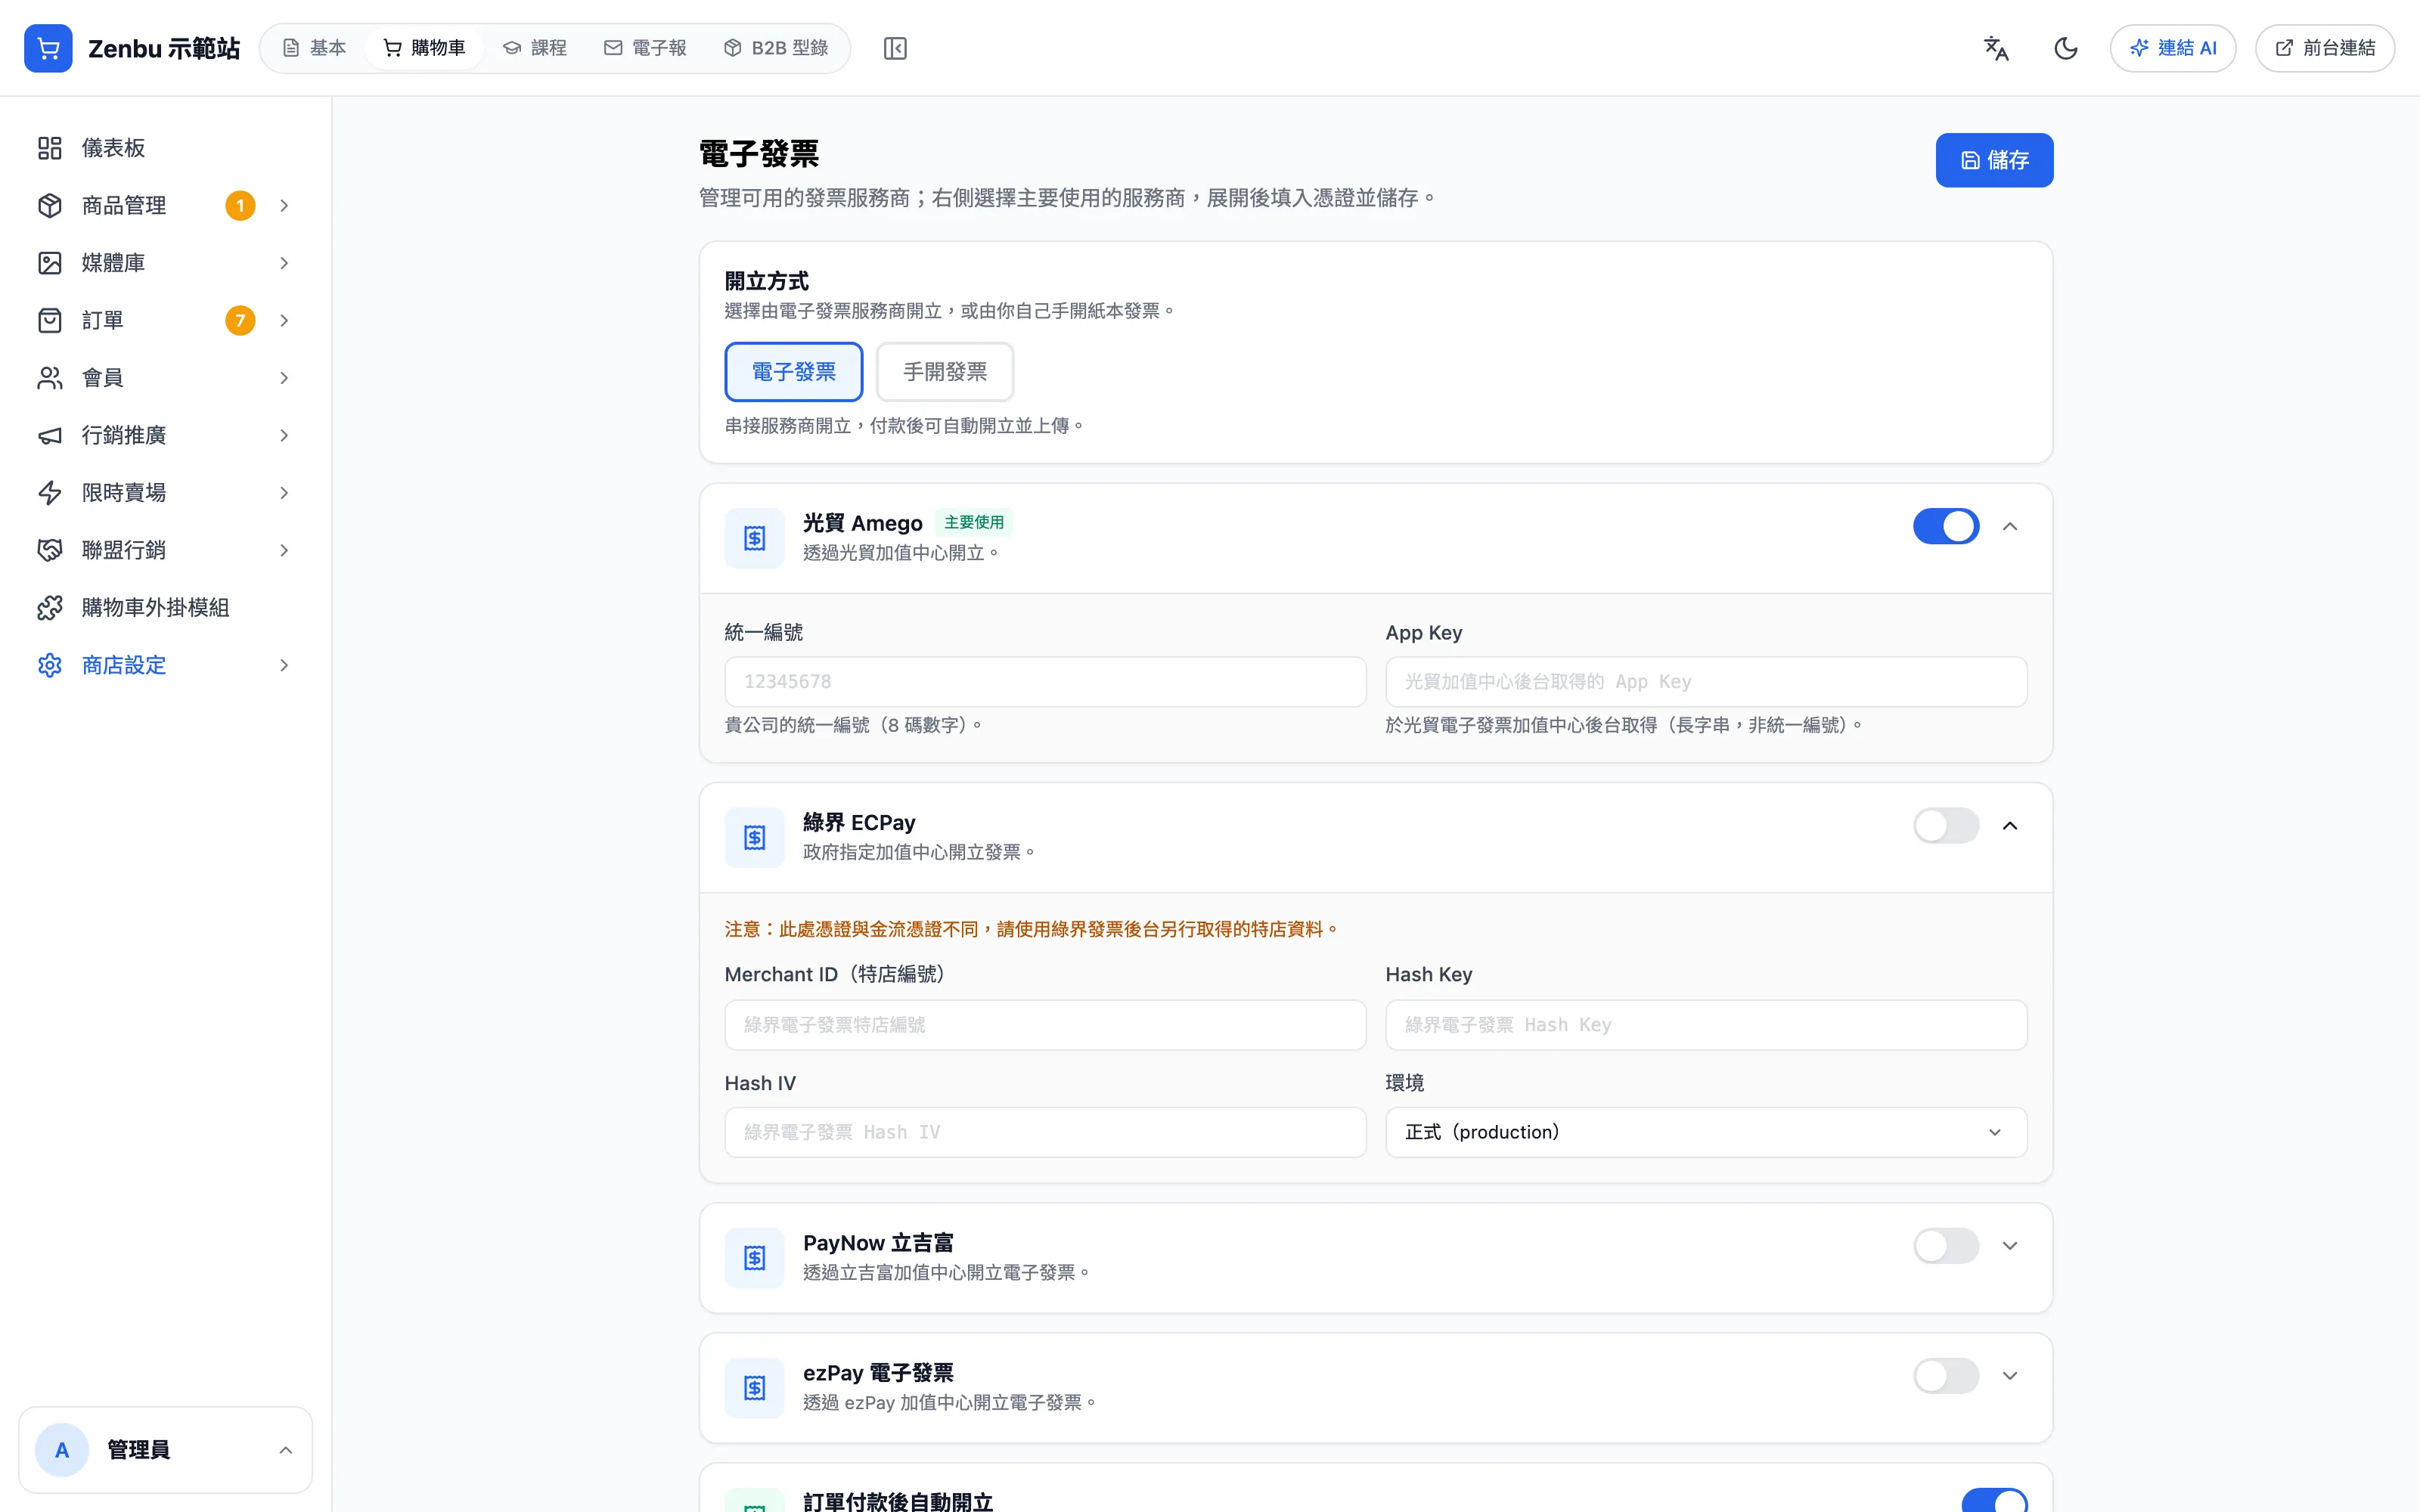This screenshot has height=1512, width=2420.
Task: Expand the ezPay 電子發票 section chevron
Action: pos(2010,1376)
